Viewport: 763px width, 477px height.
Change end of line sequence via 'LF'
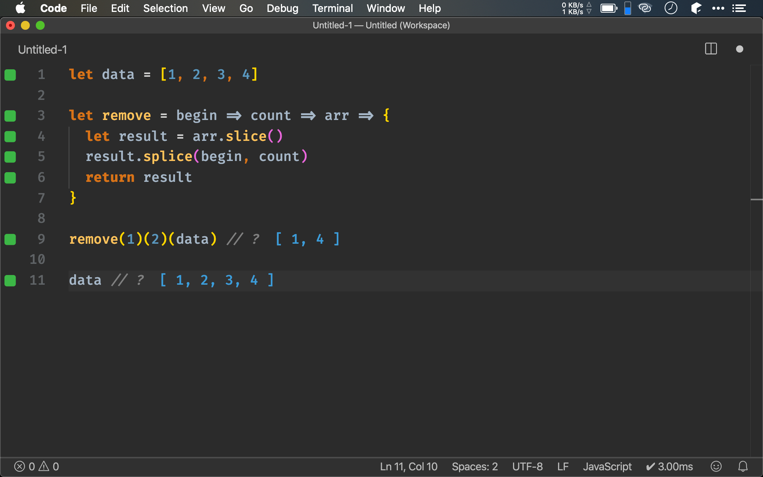563,467
